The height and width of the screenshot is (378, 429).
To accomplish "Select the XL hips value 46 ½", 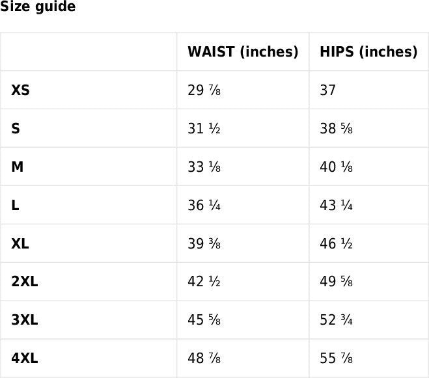I will (x=337, y=243).
